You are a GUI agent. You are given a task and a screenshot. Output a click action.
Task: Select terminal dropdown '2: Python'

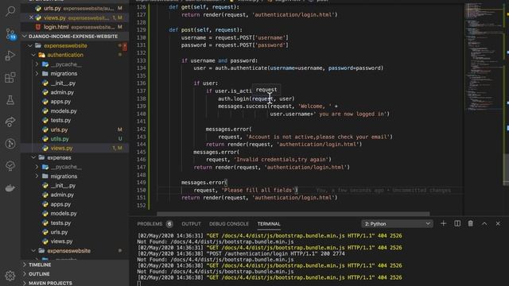coord(397,224)
